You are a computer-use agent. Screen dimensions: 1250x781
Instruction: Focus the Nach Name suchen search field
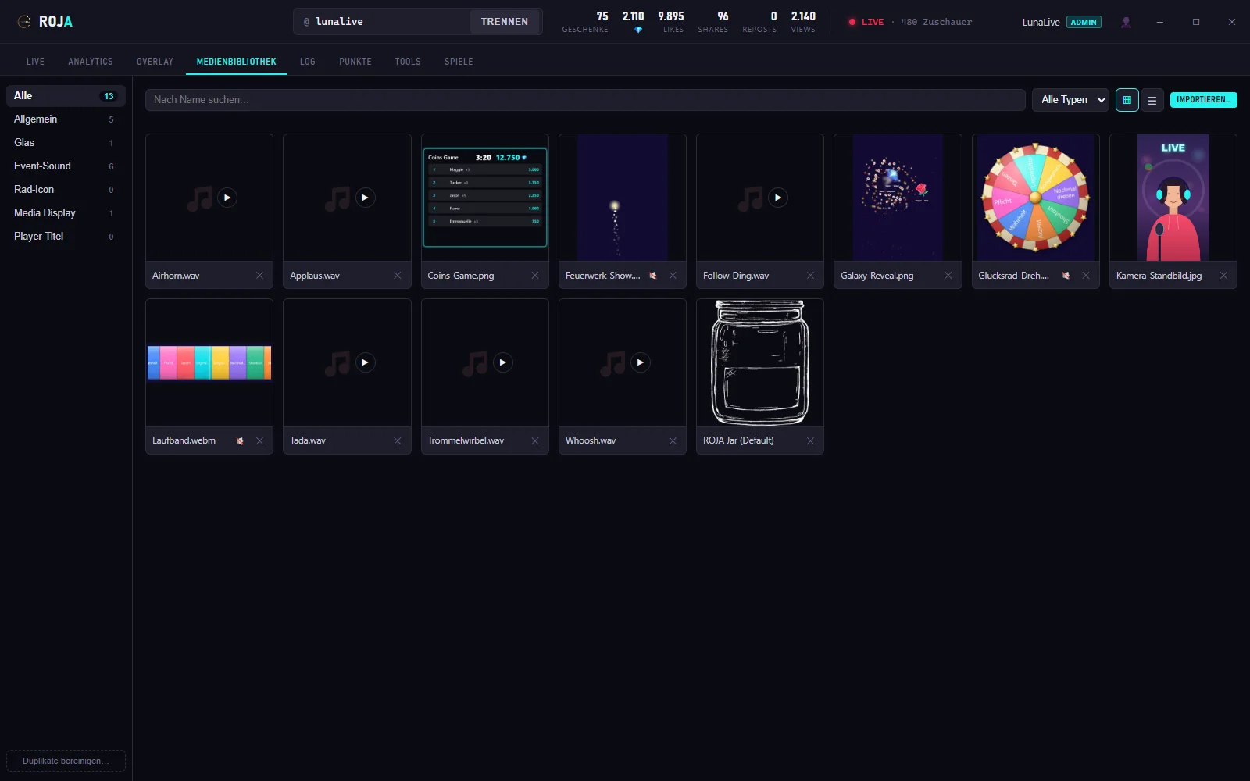tap(585, 100)
